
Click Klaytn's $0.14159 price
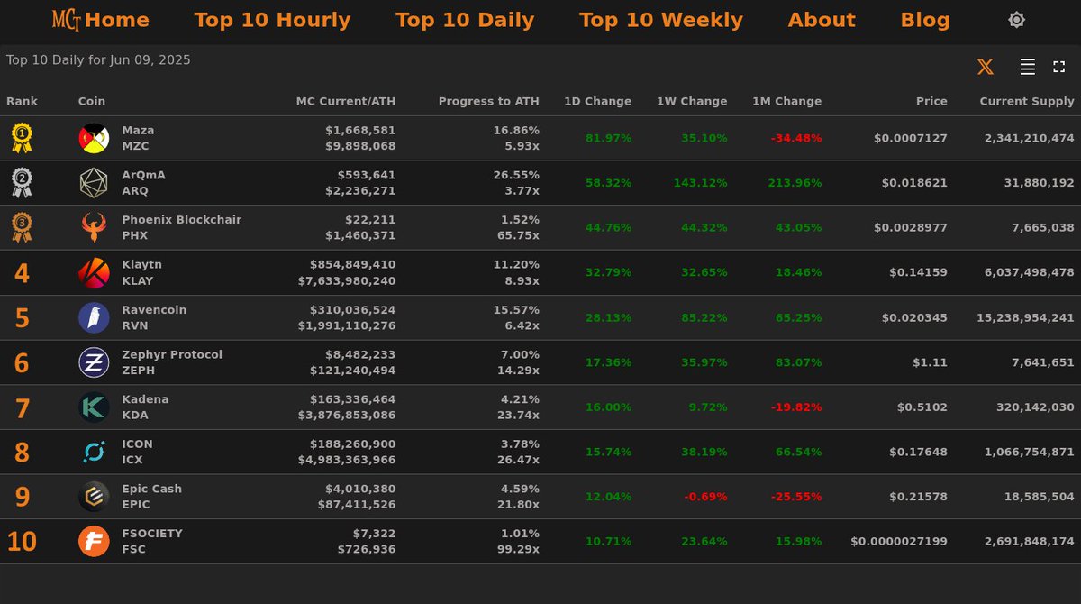[x=918, y=272]
